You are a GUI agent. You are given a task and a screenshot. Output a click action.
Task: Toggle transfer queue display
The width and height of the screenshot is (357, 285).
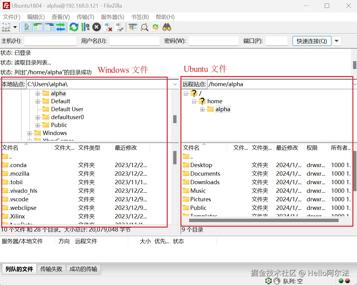click(60, 27)
